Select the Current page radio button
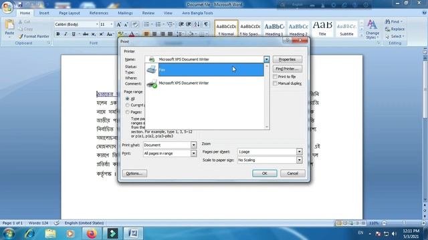 127,105
